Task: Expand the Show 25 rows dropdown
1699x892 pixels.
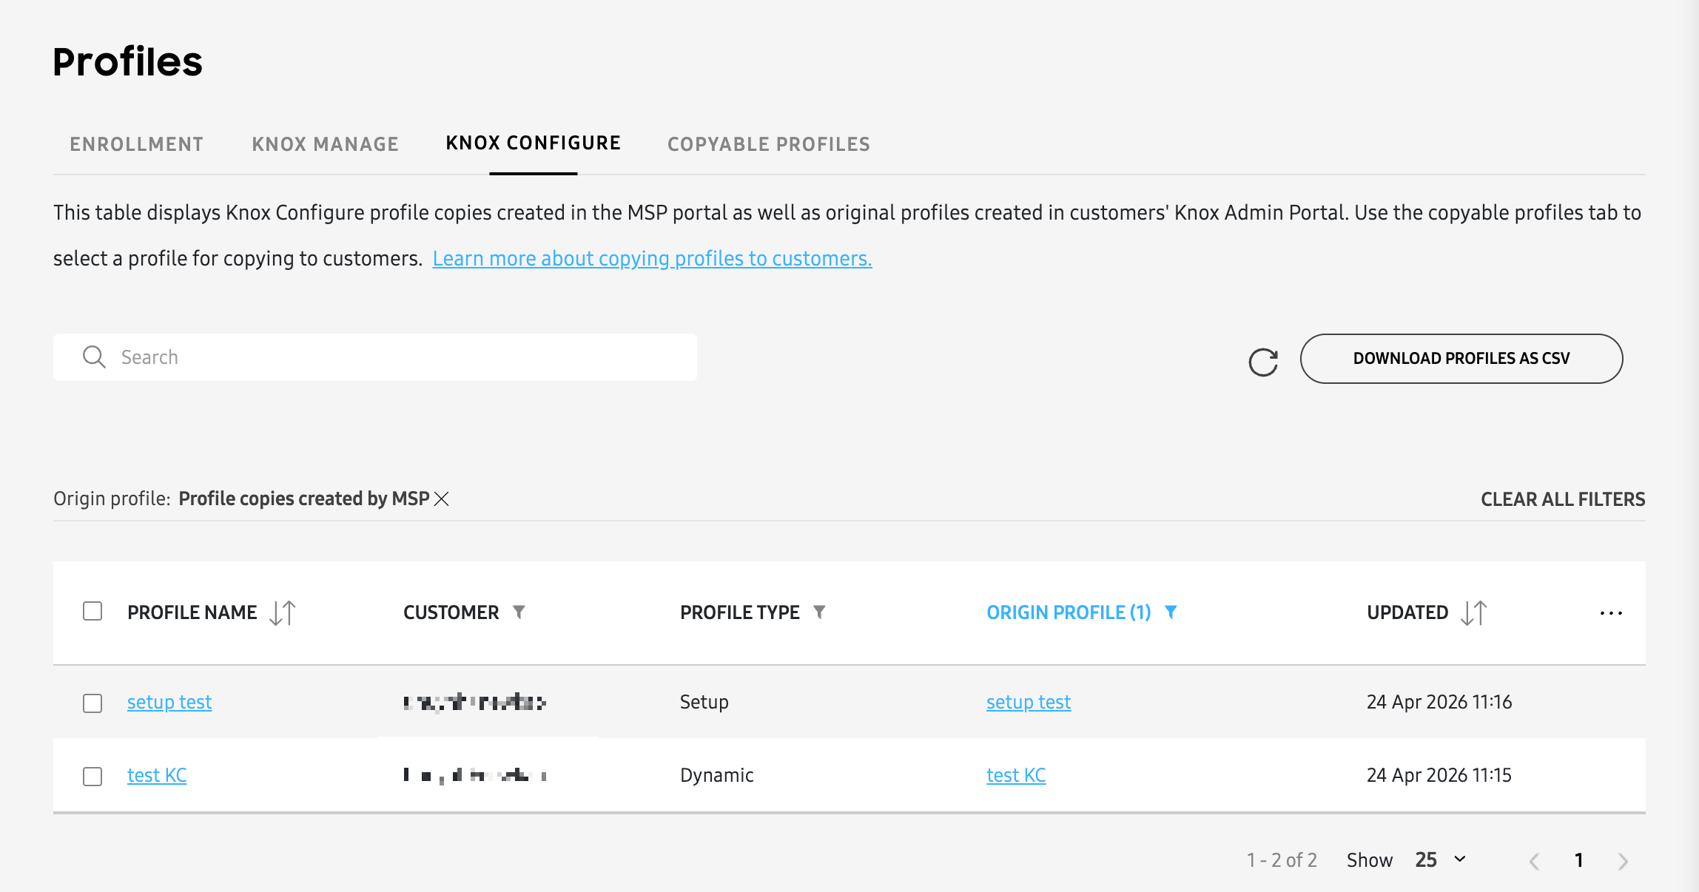Action: [x=1441, y=859]
